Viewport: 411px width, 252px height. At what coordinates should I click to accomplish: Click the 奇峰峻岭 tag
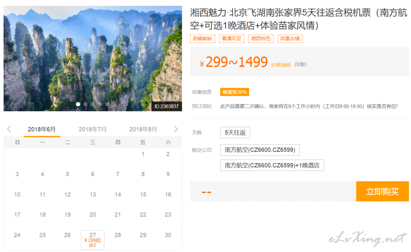202,39
